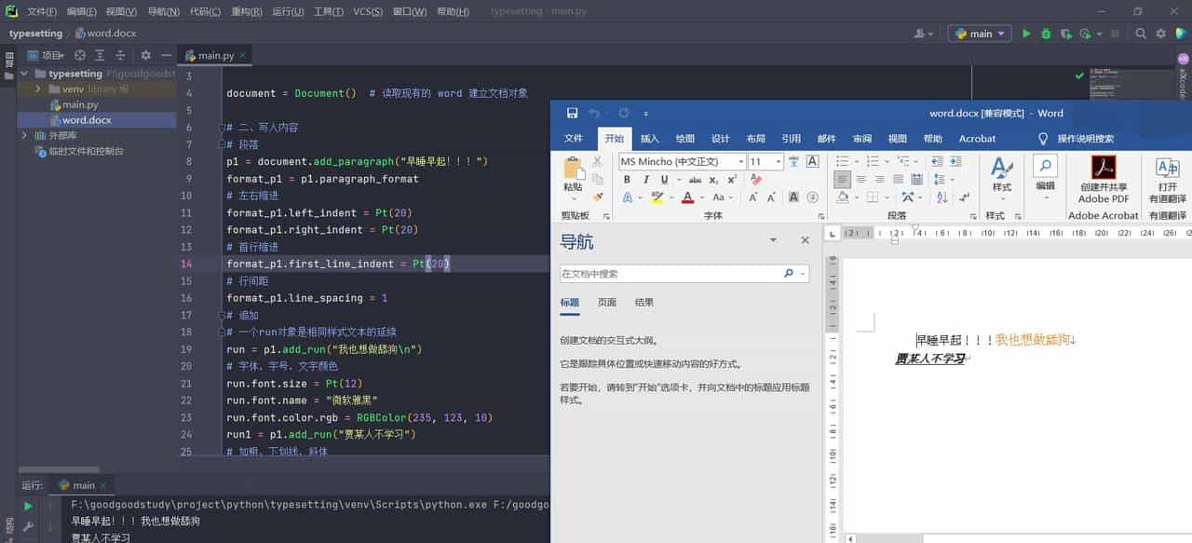Open the font color swatch
1192x543 pixels.
pyautogui.click(x=687, y=197)
